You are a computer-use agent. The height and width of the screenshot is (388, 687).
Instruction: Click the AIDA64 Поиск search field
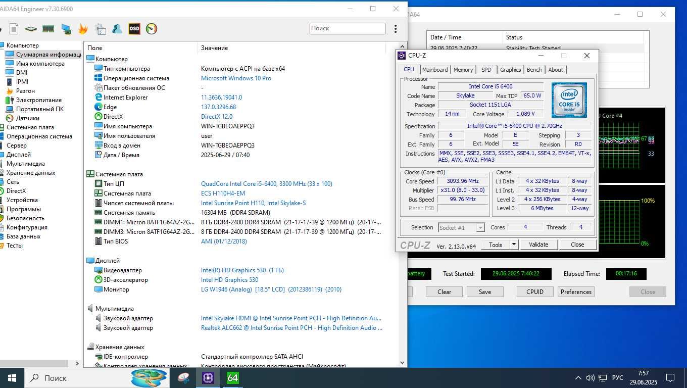coord(348,29)
